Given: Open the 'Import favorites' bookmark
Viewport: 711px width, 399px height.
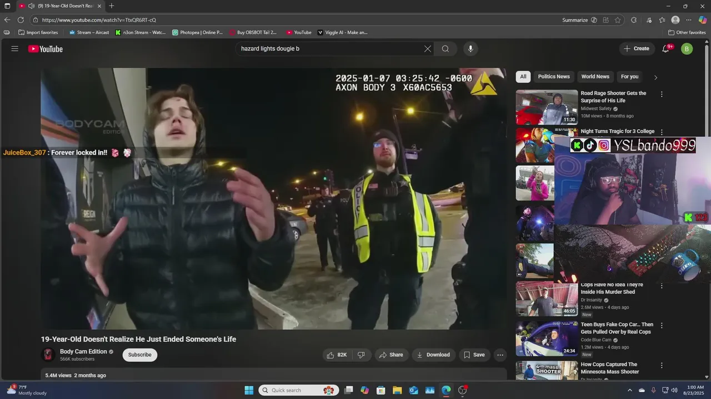Looking at the screenshot, I should tap(38, 33).
